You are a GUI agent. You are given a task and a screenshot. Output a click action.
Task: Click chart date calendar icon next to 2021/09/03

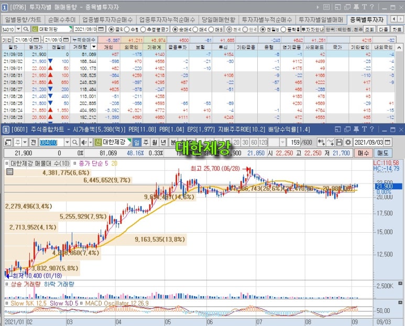387,142
